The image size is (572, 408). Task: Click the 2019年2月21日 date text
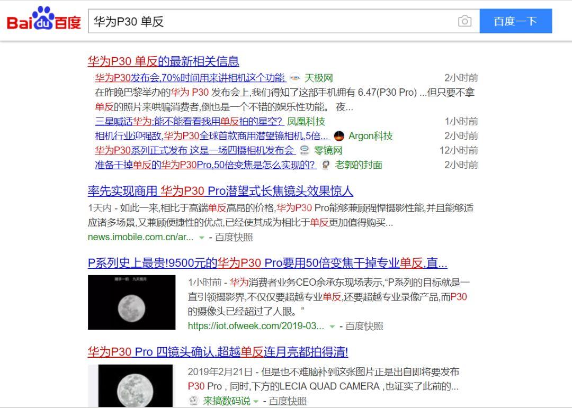click(x=220, y=371)
